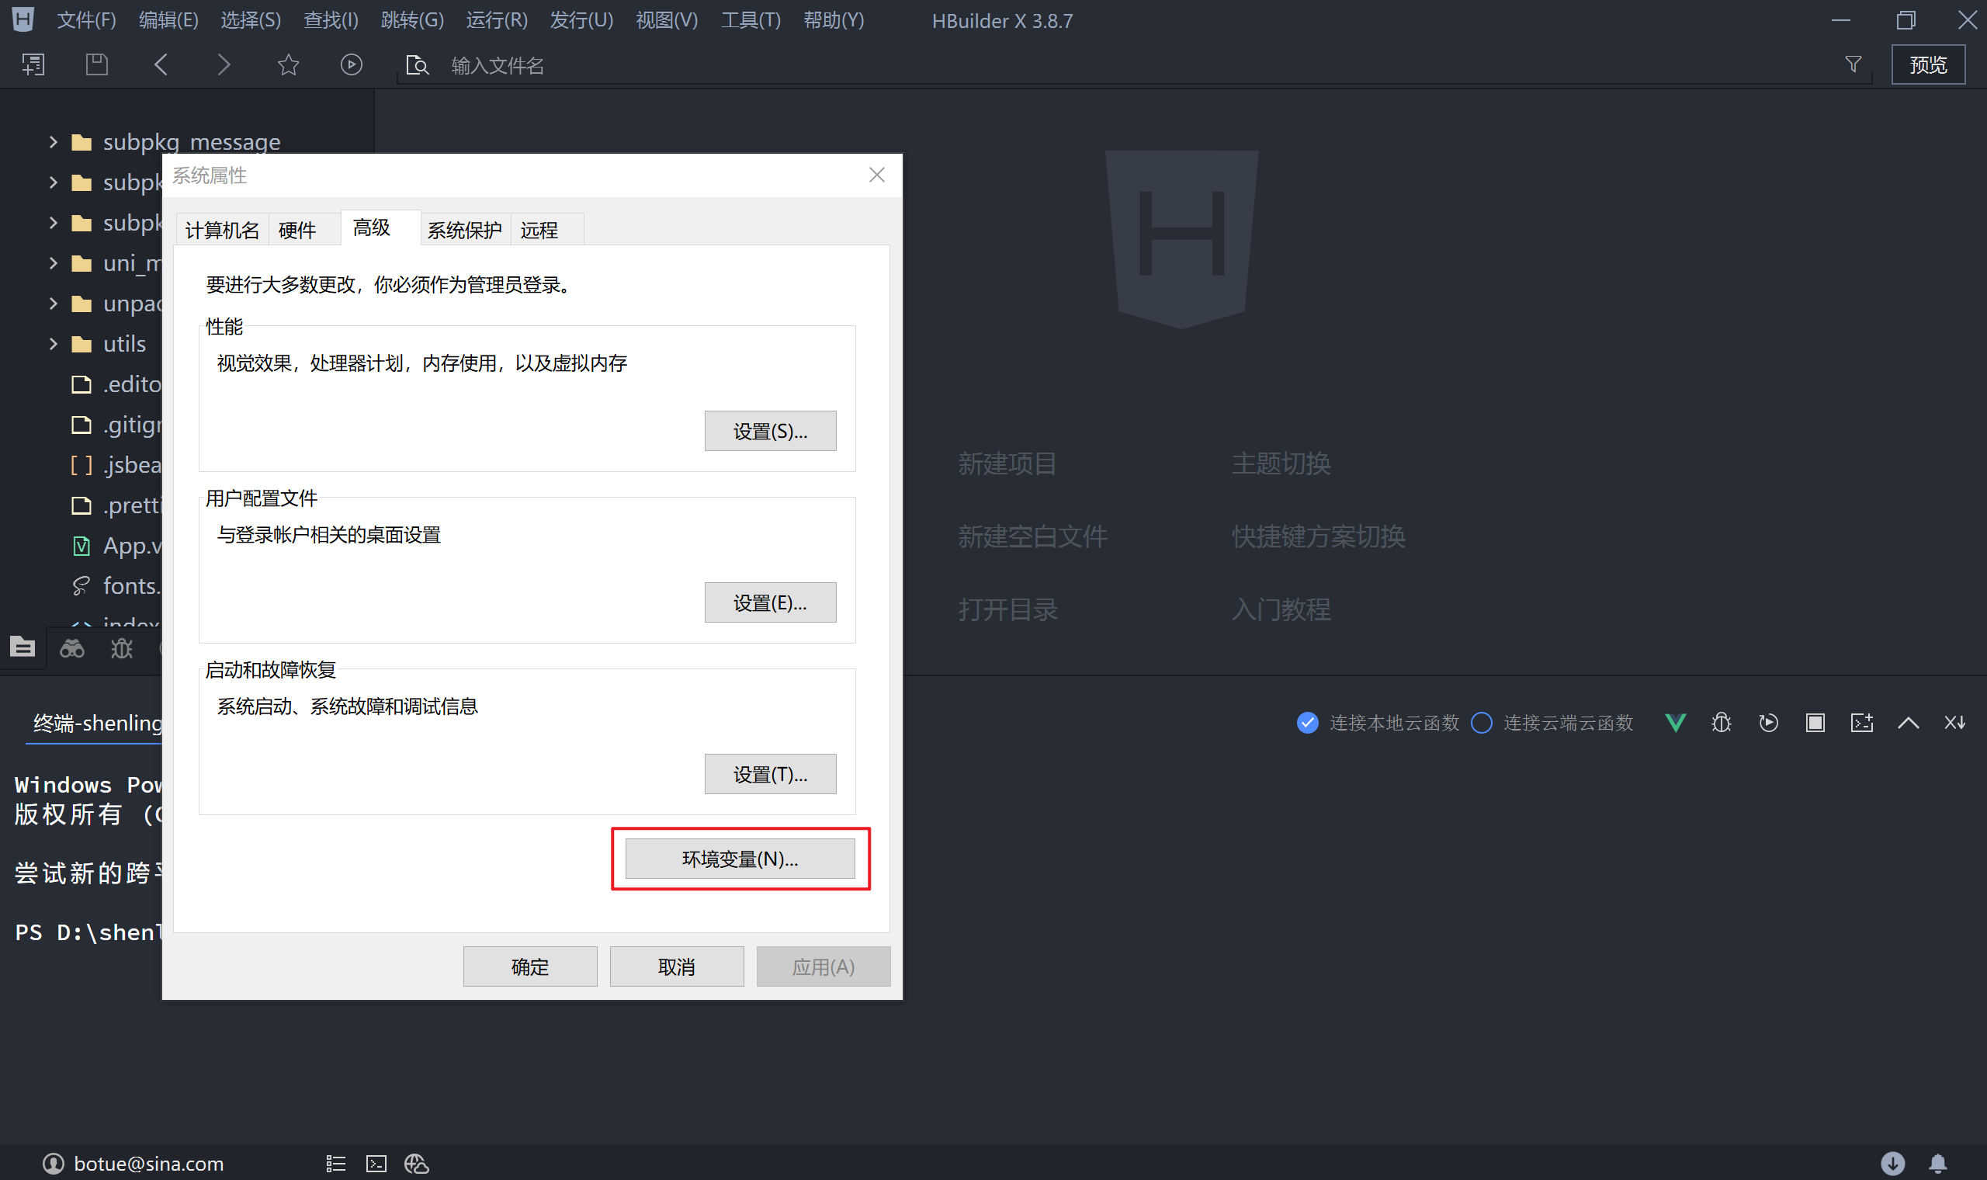1987x1180 pixels.
Task: Expand the utils folder
Action: pyautogui.click(x=54, y=343)
